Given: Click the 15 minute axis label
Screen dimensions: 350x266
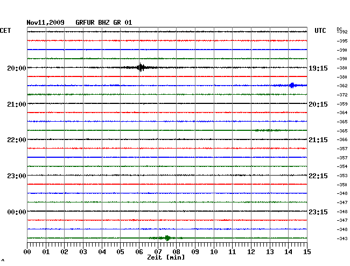Looking at the screenshot, I should (x=307, y=252).
